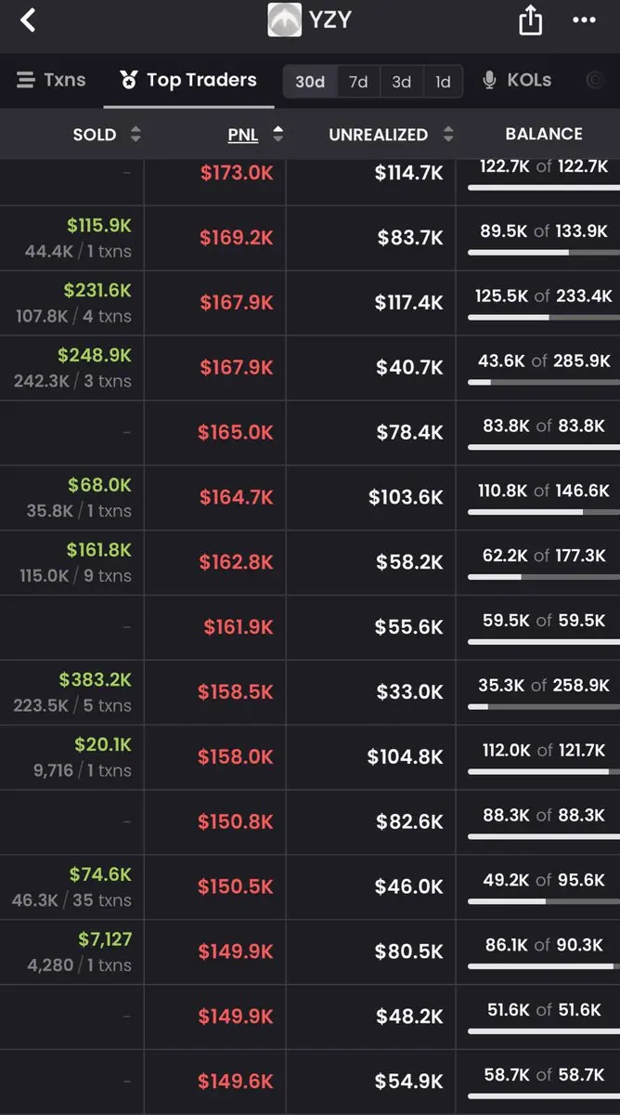The height and width of the screenshot is (1115, 620).
Task: Select the 3d time range
Action: (x=401, y=82)
